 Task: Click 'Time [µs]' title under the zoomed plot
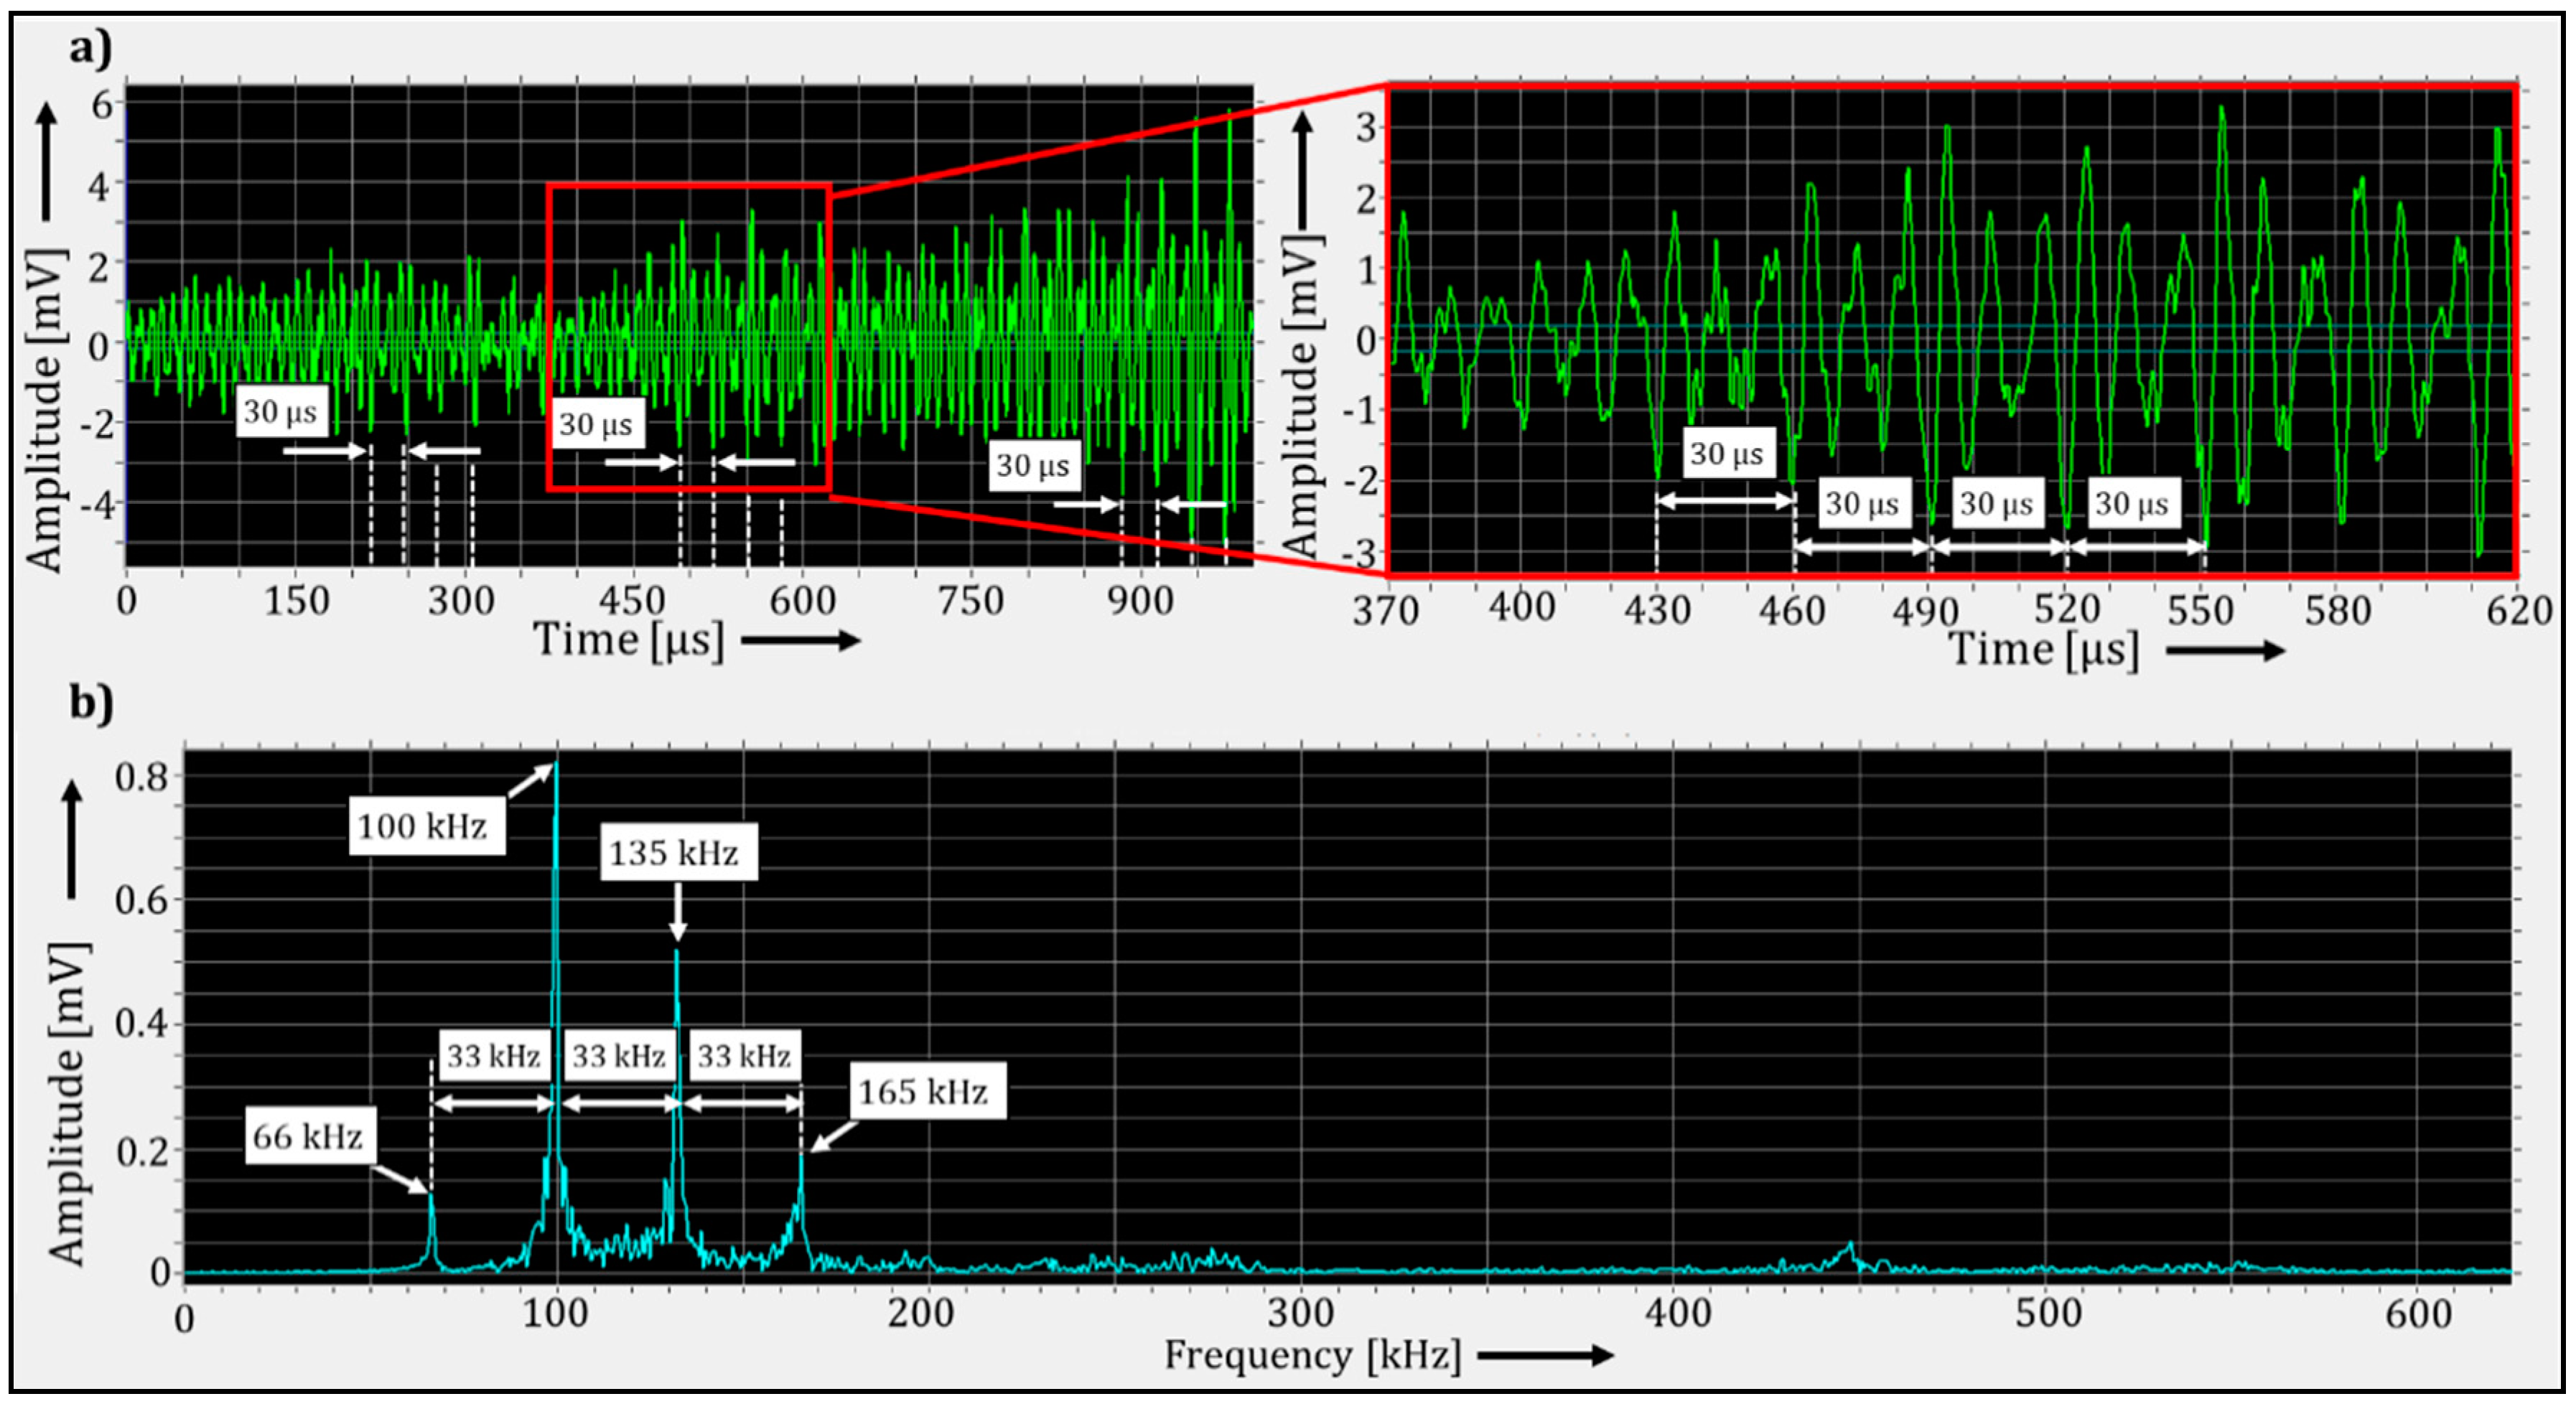2044,650
